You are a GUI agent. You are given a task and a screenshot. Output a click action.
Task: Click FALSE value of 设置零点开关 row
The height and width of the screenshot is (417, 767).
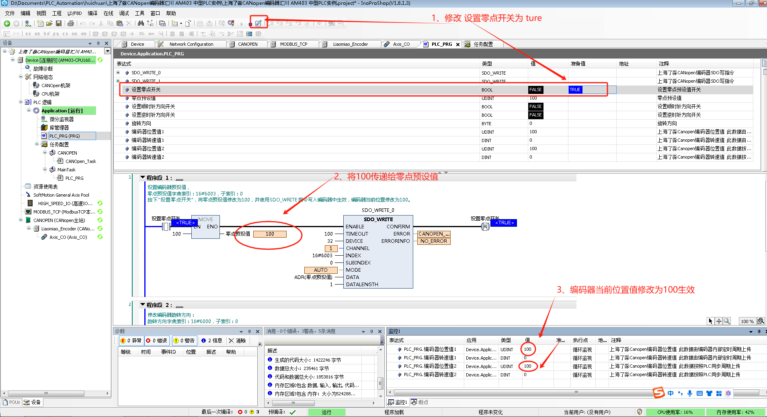coord(535,90)
